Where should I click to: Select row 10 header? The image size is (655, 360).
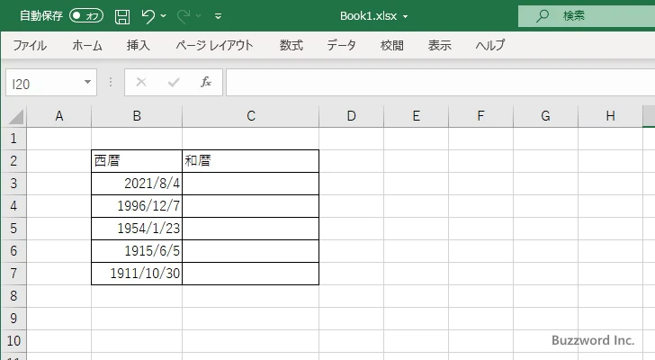[13, 341]
